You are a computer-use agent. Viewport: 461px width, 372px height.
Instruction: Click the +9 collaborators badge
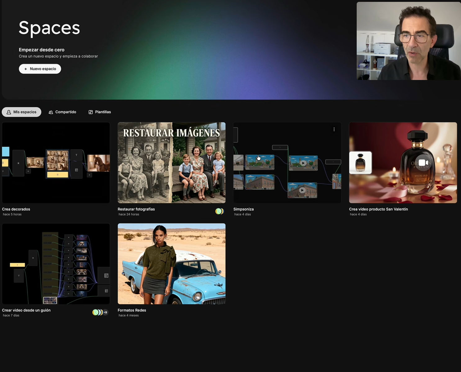coord(106,312)
